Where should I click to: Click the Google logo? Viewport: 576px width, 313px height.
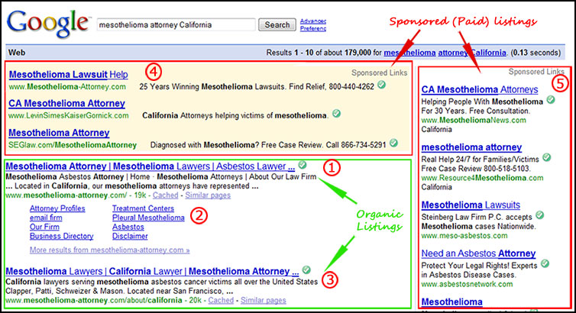(48, 23)
